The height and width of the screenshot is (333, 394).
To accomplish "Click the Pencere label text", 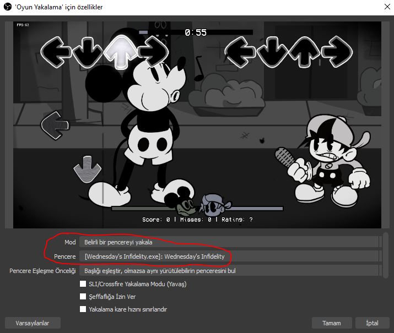I will pos(65,256).
